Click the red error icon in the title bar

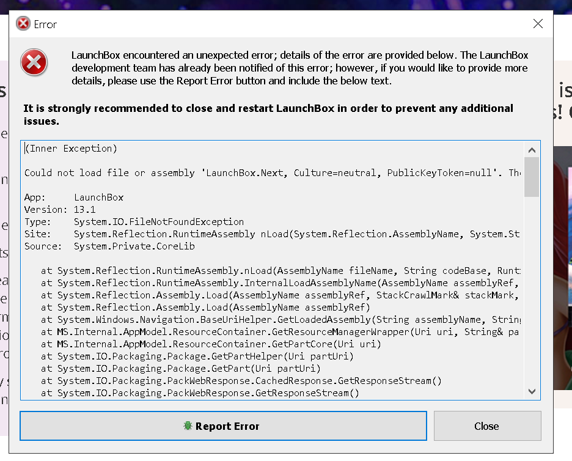23,24
